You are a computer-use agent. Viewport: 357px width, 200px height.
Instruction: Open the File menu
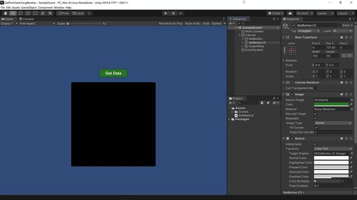tap(2, 7)
